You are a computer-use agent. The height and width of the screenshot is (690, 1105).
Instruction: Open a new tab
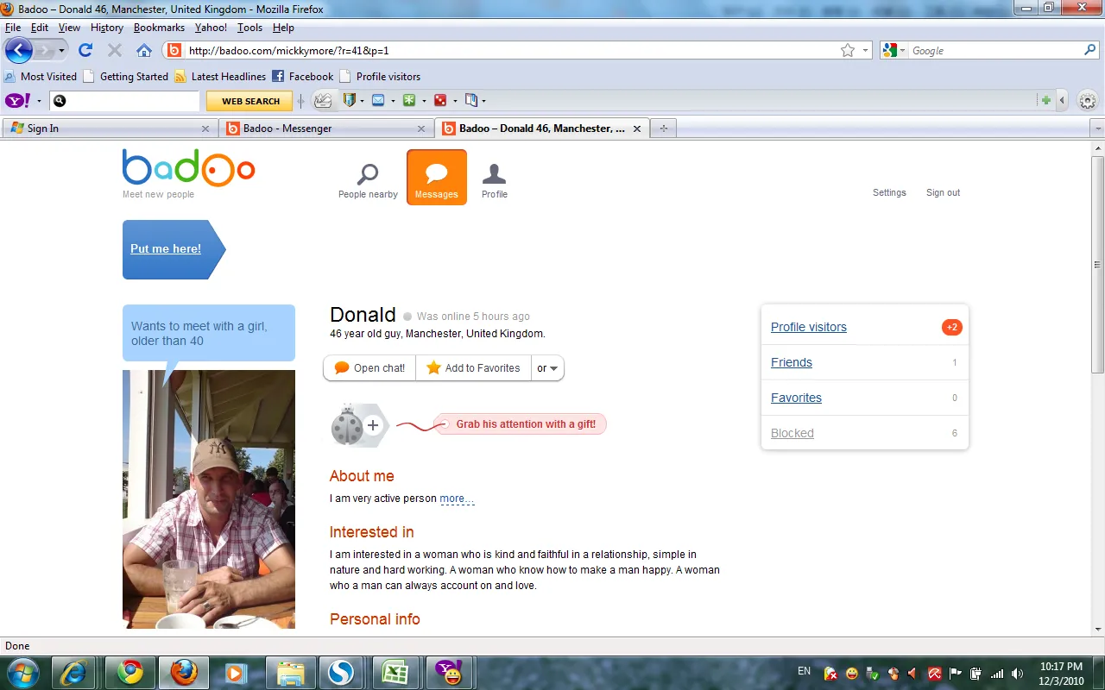[x=663, y=129]
